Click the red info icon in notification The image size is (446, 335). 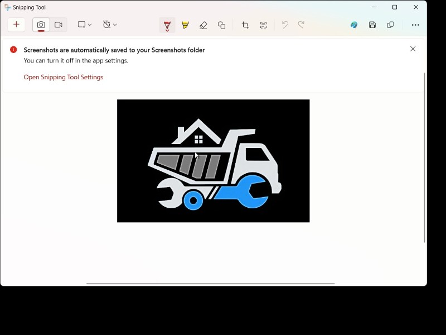coord(13,50)
